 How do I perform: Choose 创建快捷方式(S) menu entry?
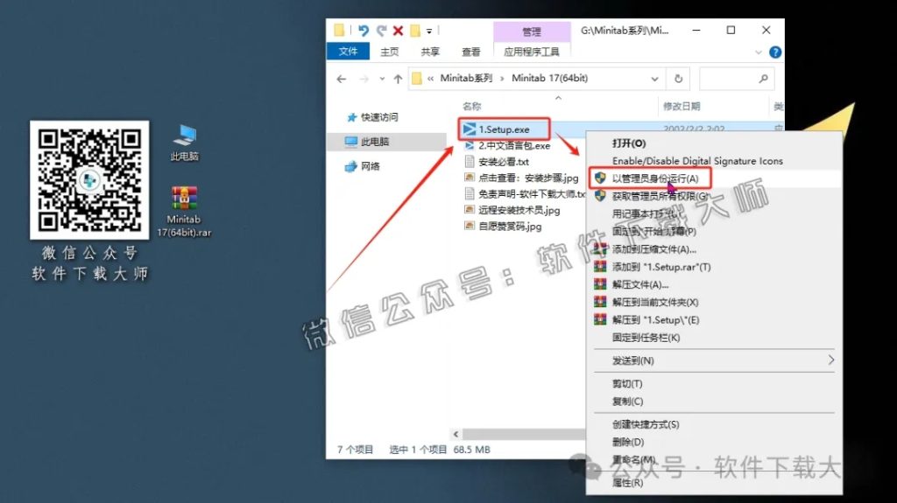pos(646,424)
